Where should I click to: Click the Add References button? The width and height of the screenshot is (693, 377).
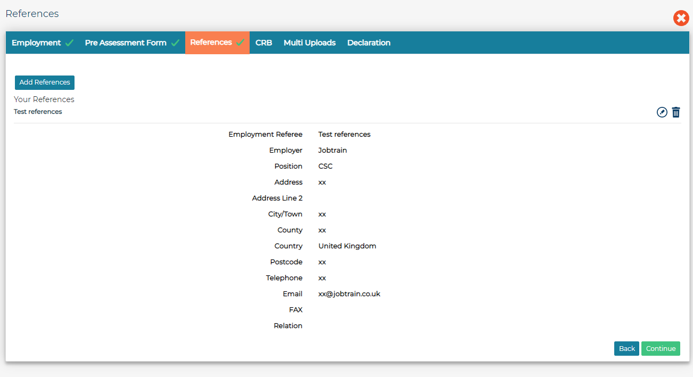tap(44, 82)
